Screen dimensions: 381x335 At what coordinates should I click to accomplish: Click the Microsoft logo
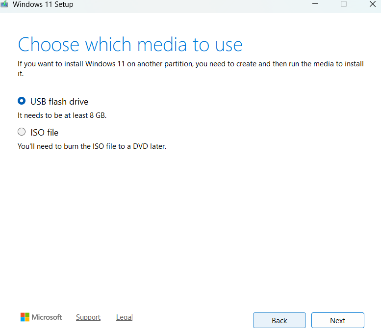(x=41, y=317)
